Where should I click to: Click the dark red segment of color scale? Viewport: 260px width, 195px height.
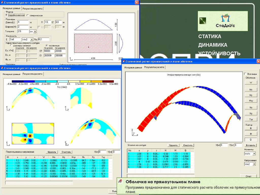pos(108,81)
